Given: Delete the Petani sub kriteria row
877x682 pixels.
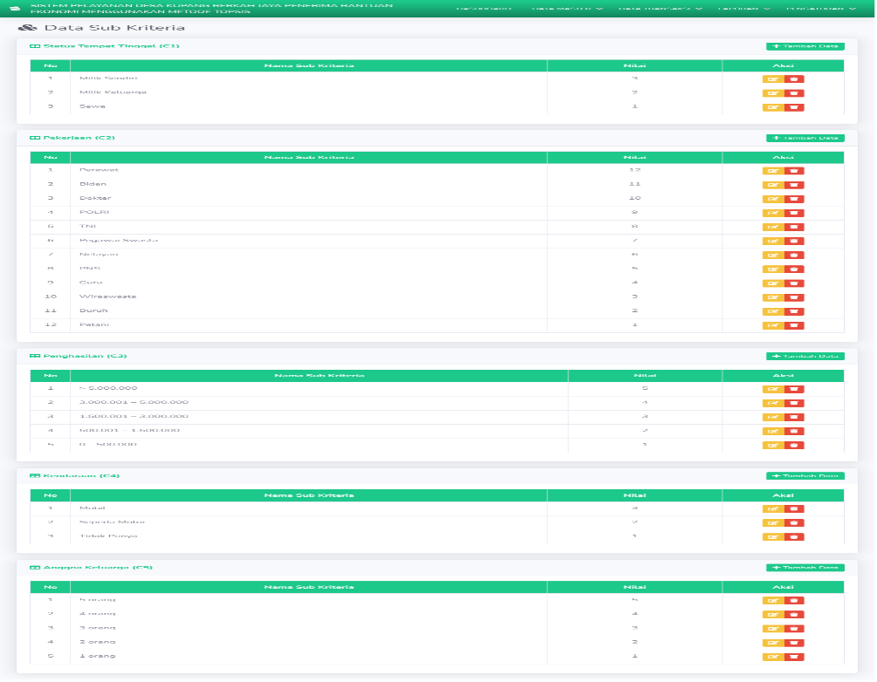Looking at the screenshot, I should click(x=794, y=325).
